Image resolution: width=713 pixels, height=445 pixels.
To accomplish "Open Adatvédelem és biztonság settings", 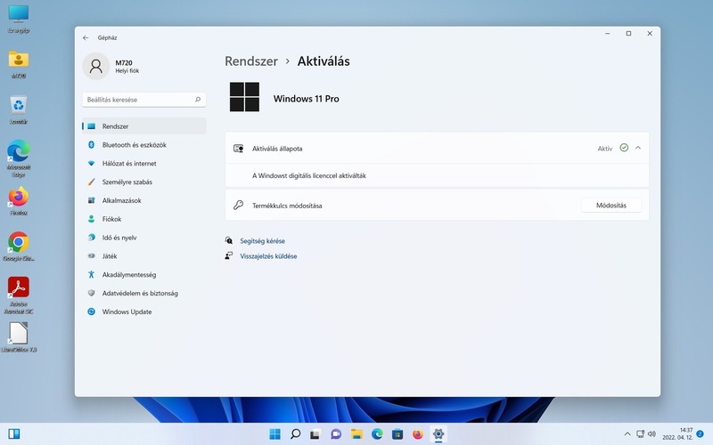I will point(144,294).
